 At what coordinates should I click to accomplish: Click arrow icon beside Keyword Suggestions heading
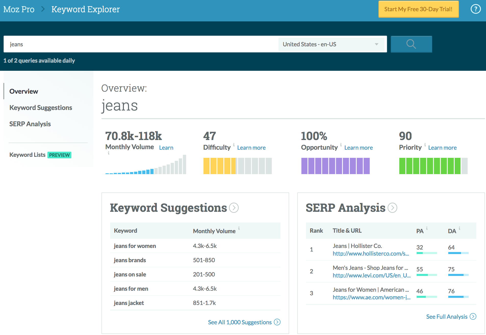pyautogui.click(x=234, y=208)
